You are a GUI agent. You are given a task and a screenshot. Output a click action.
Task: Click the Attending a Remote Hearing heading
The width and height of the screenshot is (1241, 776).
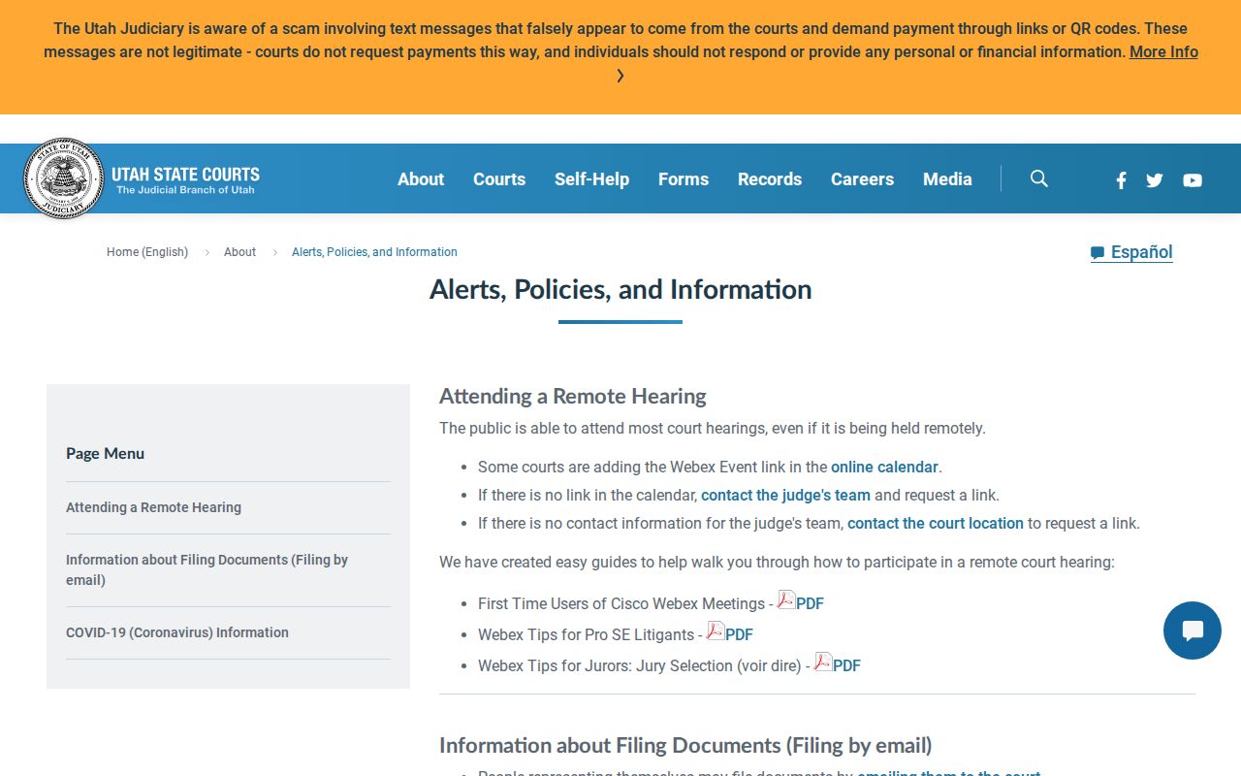click(x=572, y=396)
